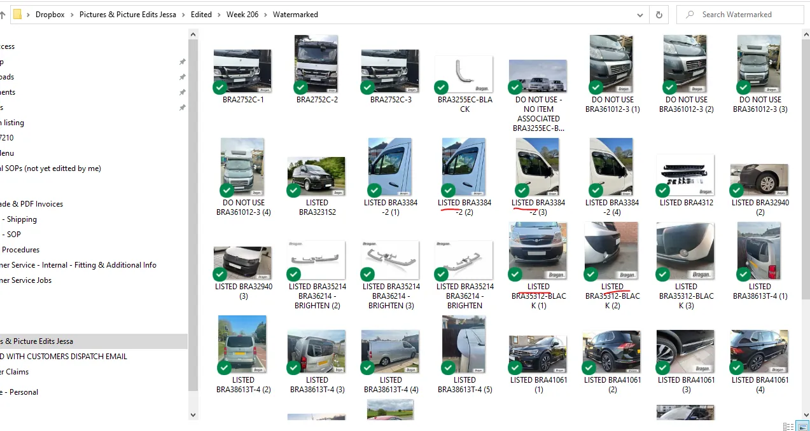Select LISTED BRA38613T-4 (1) image
The width and height of the screenshot is (810, 431).
point(760,252)
